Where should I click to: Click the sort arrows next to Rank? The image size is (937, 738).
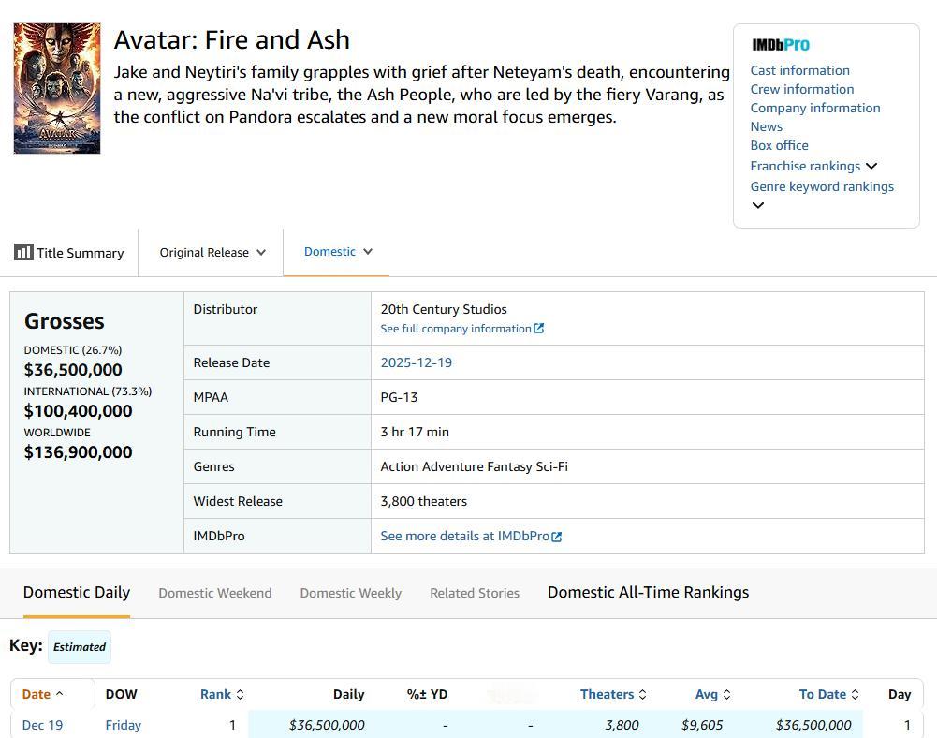241,694
